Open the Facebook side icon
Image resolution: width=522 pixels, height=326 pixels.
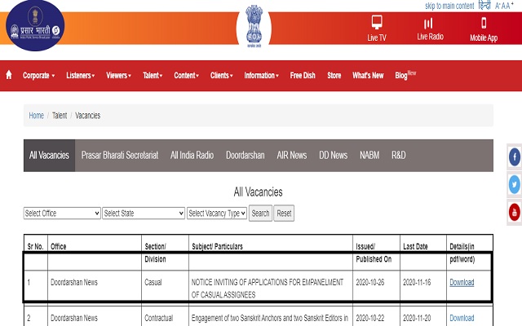pyautogui.click(x=515, y=156)
